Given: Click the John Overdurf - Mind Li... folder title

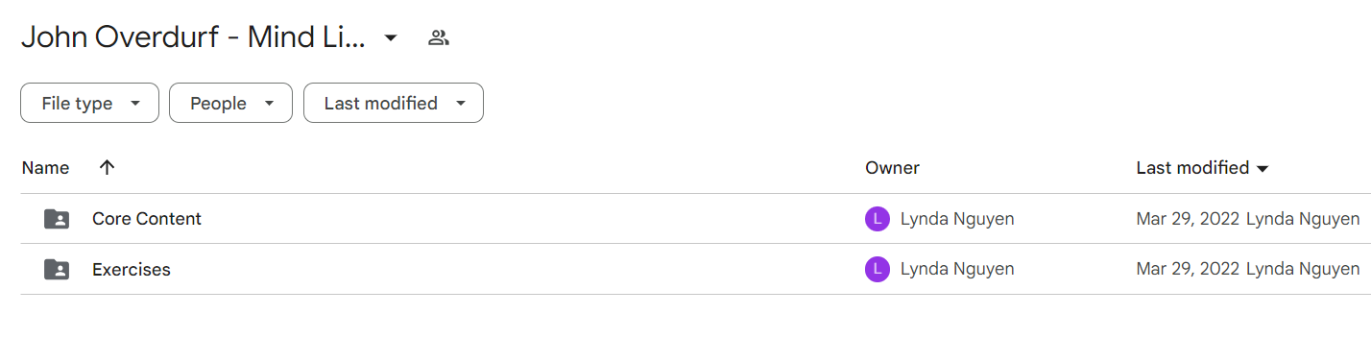Looking at the screenshot, I should [193, 38].
